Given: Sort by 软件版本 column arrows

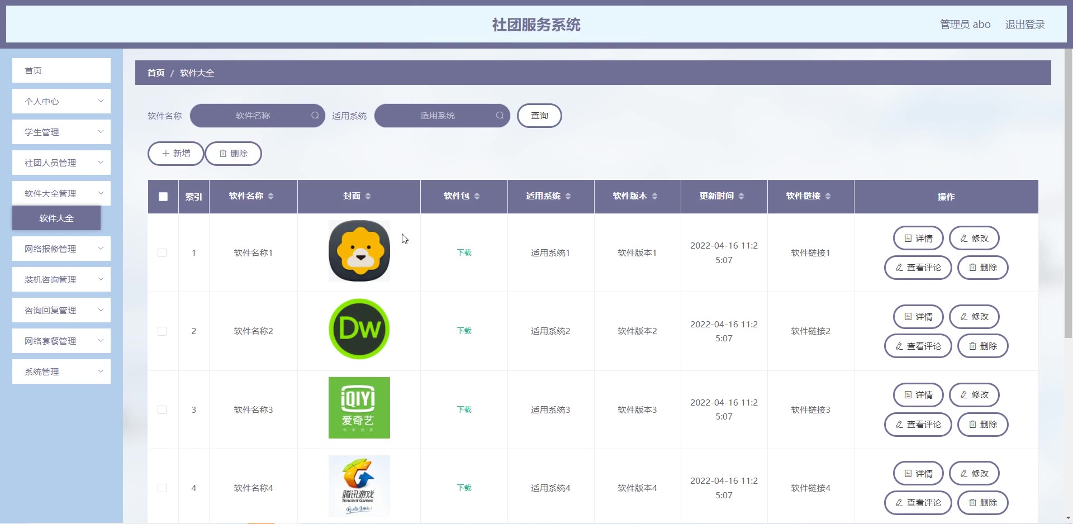Looking at the screenshot, I should click(x=655, y=196).
